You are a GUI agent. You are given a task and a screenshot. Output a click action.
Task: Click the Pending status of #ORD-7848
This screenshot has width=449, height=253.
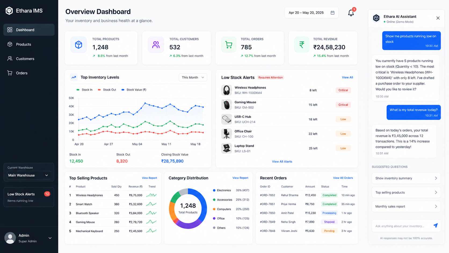(329, 231)
